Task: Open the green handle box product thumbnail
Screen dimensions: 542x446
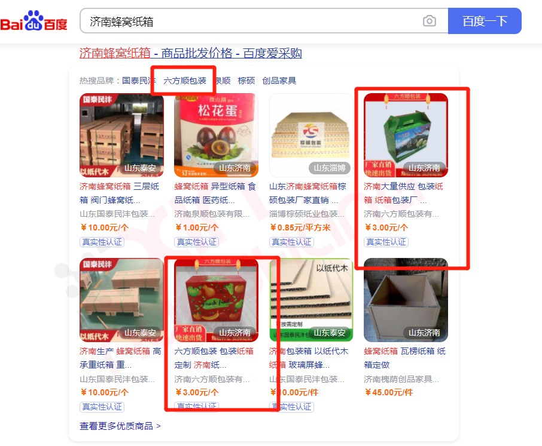Action: tap(406, 135)
